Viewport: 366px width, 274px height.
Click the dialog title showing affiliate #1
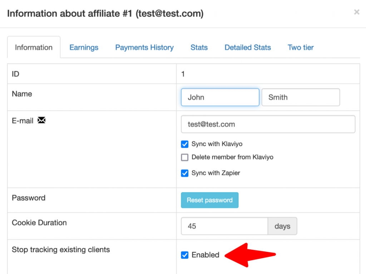click(106, 14)
